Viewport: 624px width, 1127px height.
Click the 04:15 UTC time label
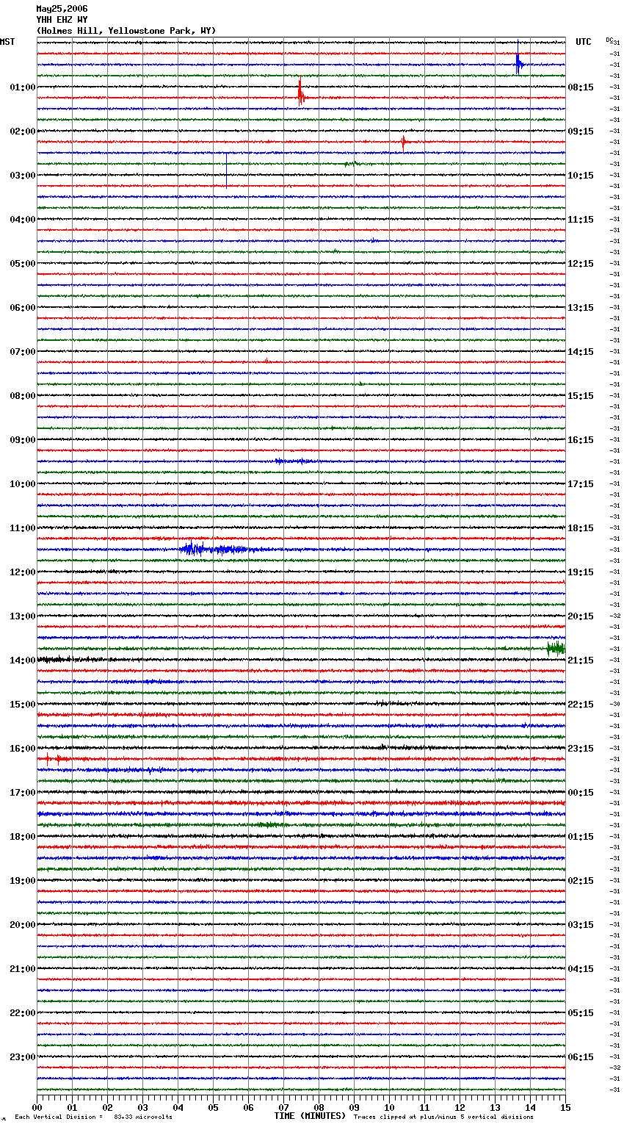(581, 969)
